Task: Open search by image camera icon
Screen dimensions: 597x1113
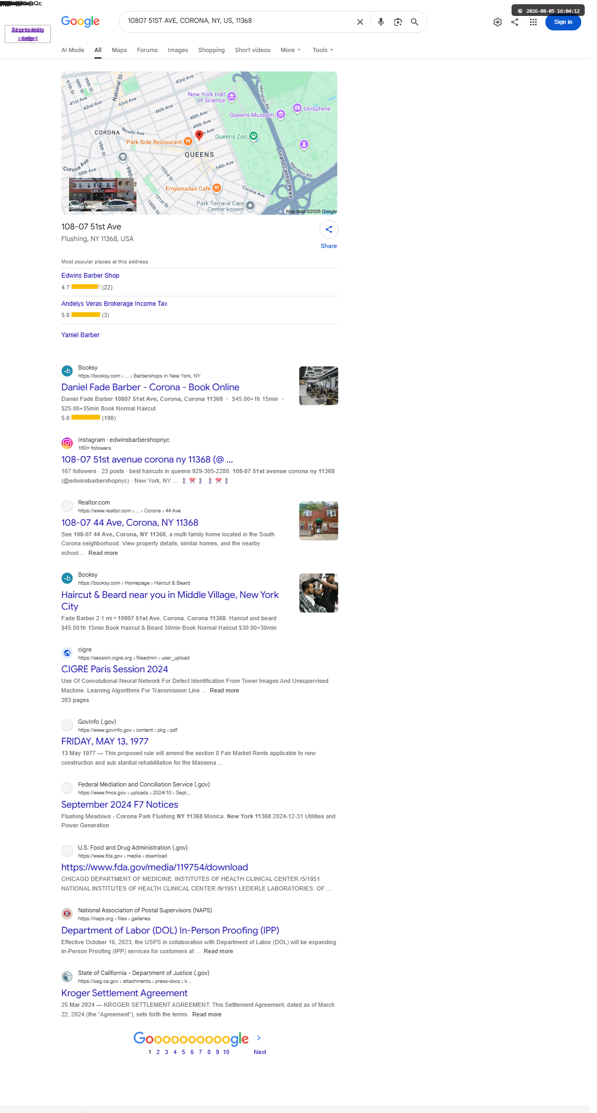Action: coord(398,22)
